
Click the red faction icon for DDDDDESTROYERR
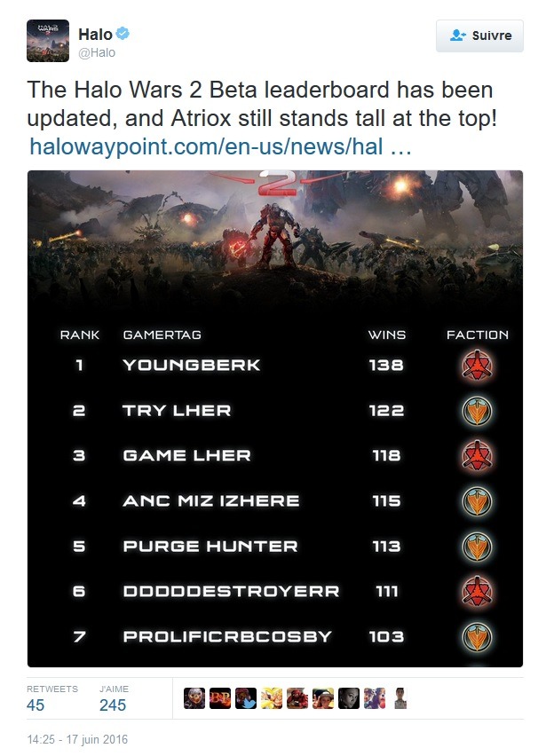(x=478, y=591)
